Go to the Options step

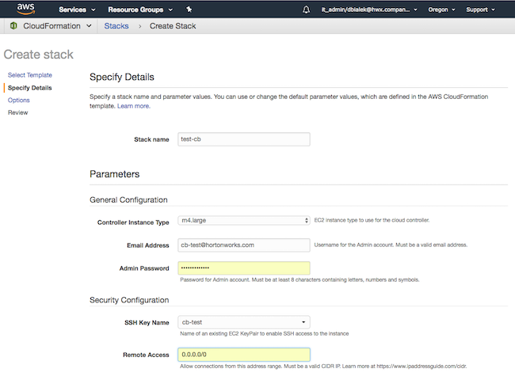coord(19,100)
